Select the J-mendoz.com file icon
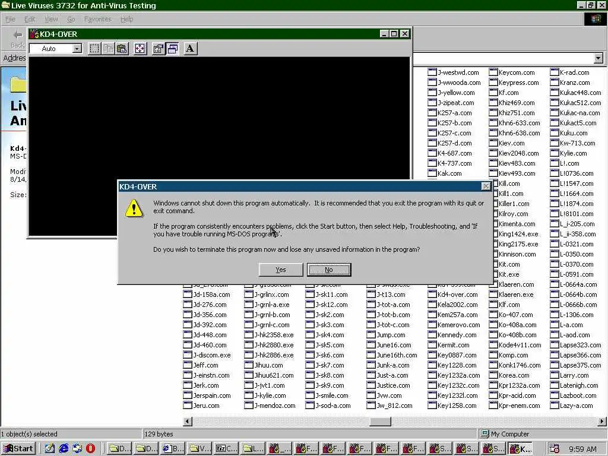608x456 pixels. [249, 405]
